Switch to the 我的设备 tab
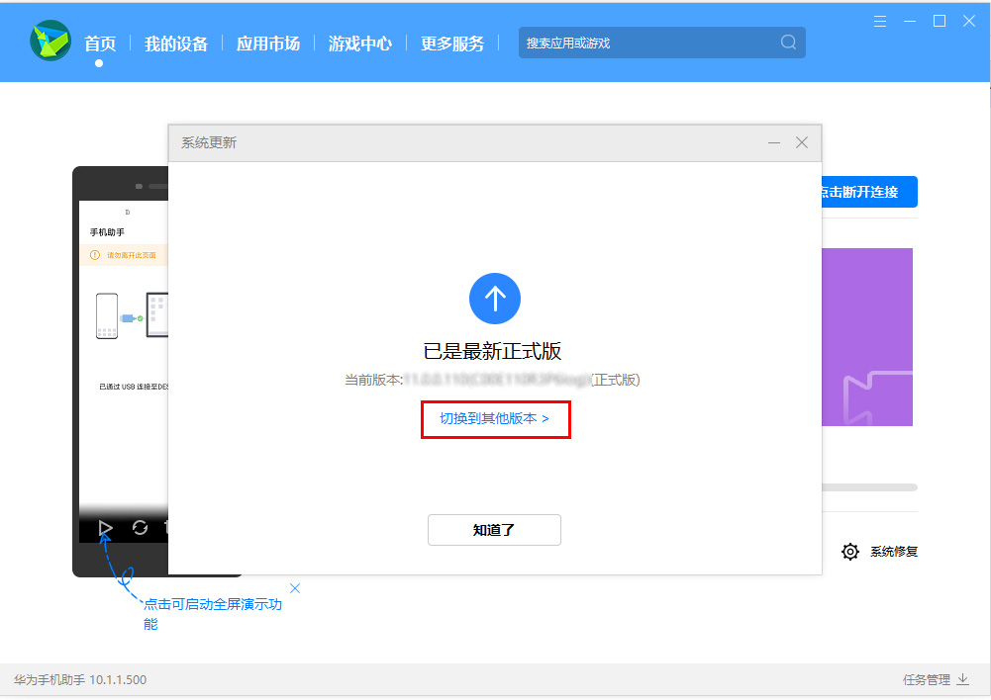Screen dimensions: 991x700 point(176,43)
